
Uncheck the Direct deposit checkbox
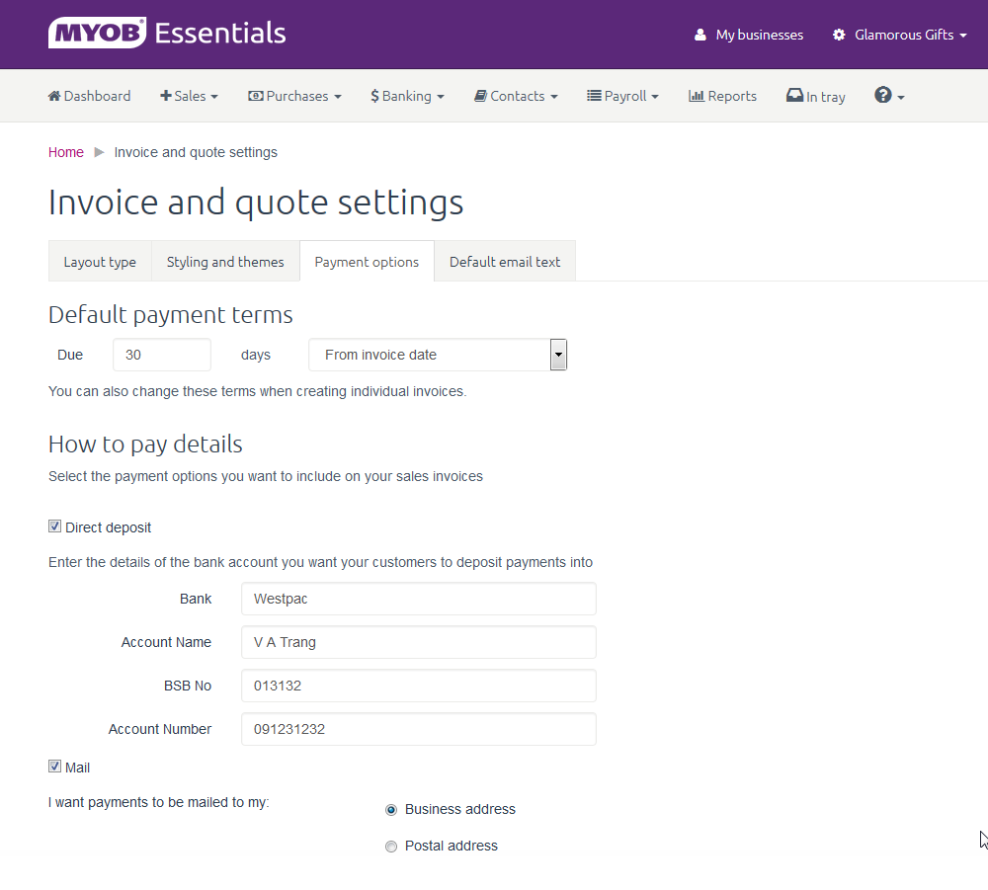point(55,526)
